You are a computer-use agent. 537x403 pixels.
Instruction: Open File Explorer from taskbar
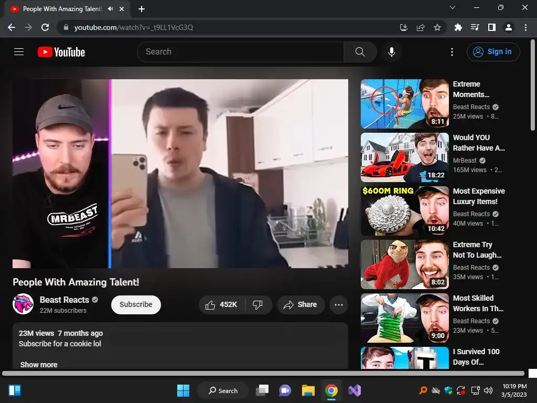(308, 390)
